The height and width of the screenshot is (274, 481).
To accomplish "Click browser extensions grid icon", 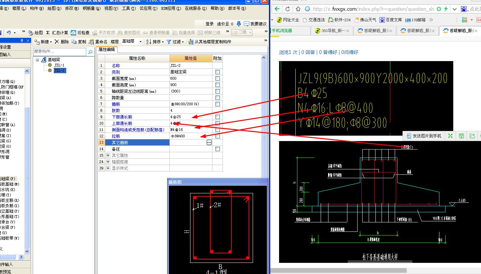I will pyautogui.click(x=464, y=20).
